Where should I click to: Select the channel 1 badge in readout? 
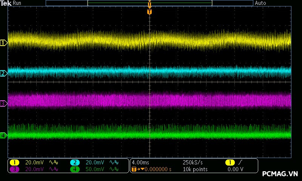tap(14, 163)
